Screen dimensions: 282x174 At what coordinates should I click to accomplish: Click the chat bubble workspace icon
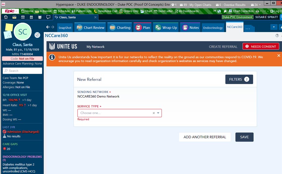tap(48, 17)
